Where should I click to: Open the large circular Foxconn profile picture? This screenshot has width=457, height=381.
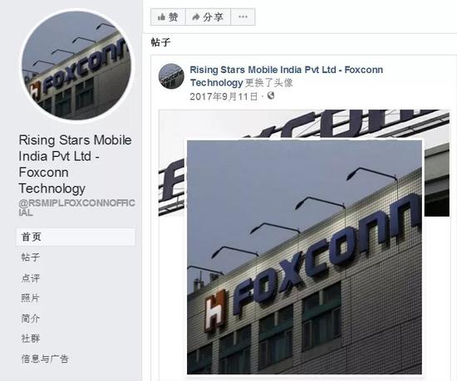coord(76,65)
